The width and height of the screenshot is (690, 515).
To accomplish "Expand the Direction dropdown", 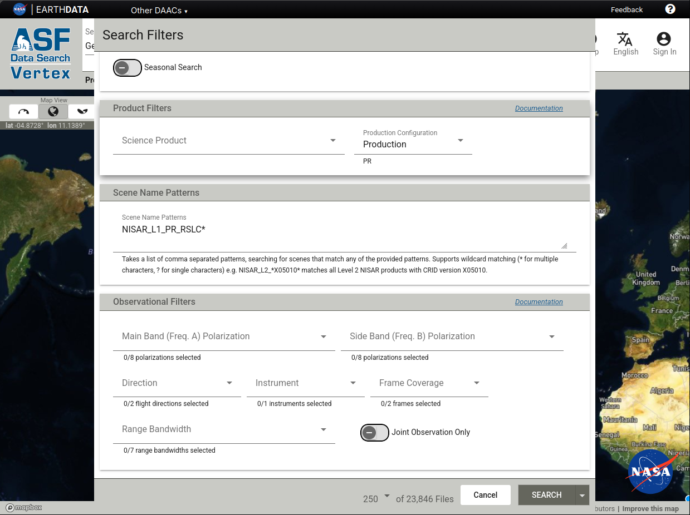I will [x=177, y=383].
